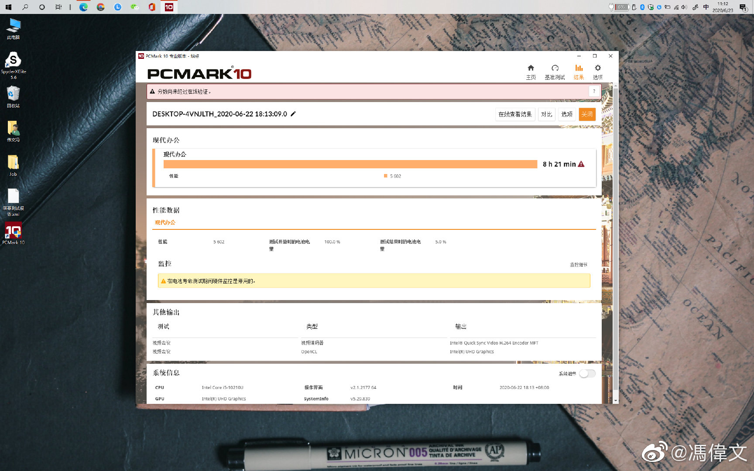Select the Job folder on the desktop

tap(14, 165)
